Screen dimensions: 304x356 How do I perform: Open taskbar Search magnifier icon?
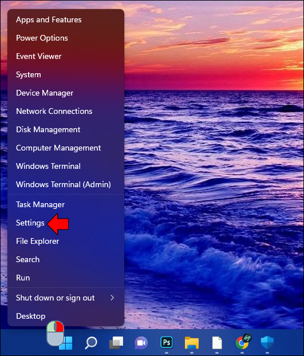91,343
